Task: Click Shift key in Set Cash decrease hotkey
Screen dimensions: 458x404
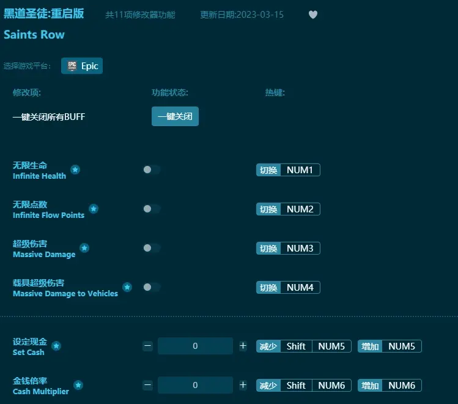Action: tap(296, 346)
